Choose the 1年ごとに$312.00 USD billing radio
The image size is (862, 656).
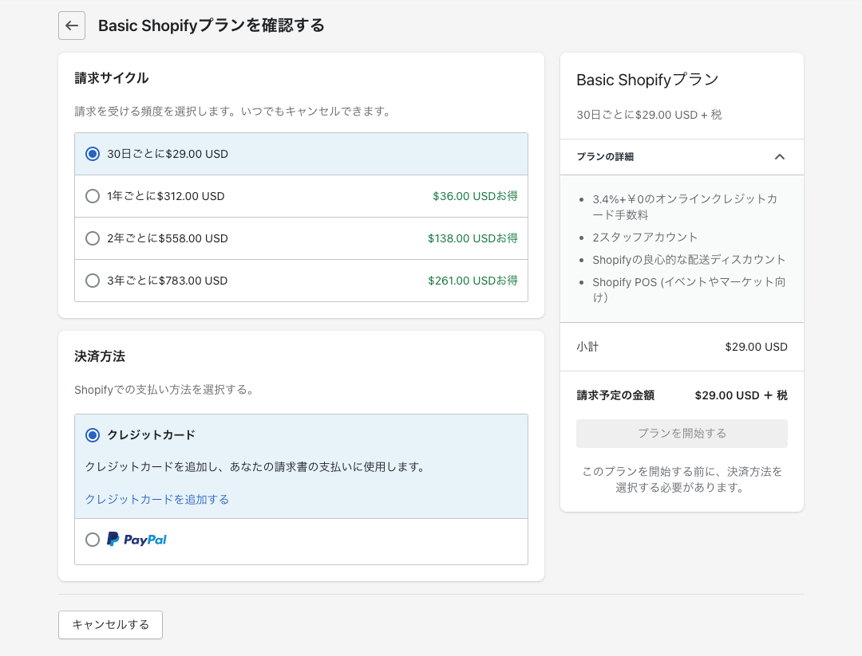pyautogui.click(x=93, y=196)
